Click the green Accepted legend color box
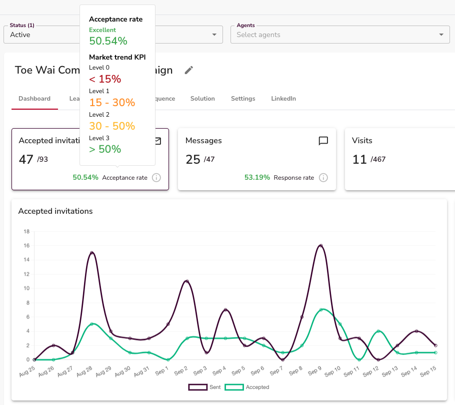 pyautogui.click(x=234, y=387)
